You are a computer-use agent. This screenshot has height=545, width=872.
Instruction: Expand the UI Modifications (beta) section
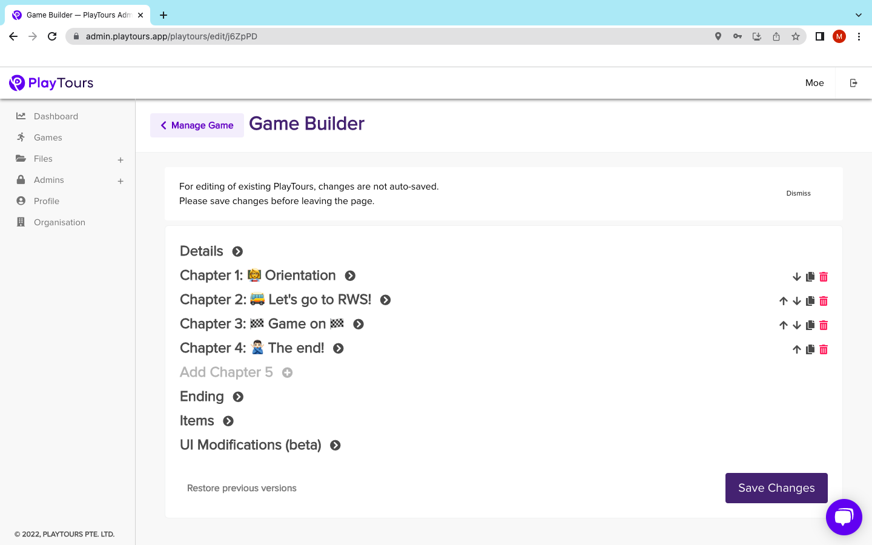click(x=335, y=445)
